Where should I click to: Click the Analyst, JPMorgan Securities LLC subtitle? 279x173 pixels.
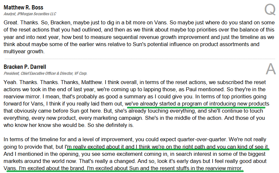[30, 14]
